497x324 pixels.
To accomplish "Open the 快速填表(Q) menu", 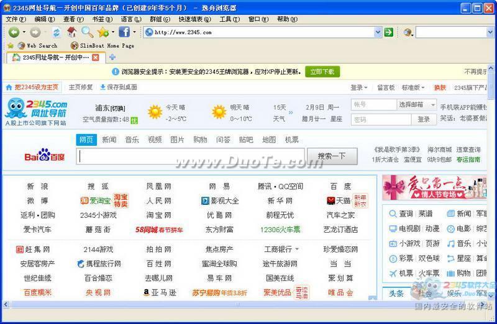I will click(x=194, y=19).
